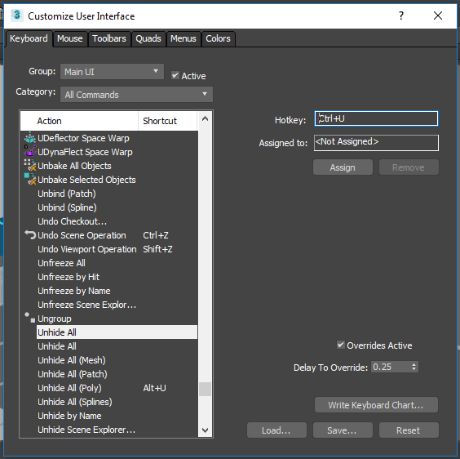Switch to the Mouse tab
The image size is (460, 459).
coord(70,38)
